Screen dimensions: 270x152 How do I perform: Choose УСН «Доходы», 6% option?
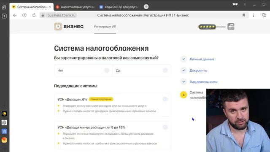click(x=113, y=105)
